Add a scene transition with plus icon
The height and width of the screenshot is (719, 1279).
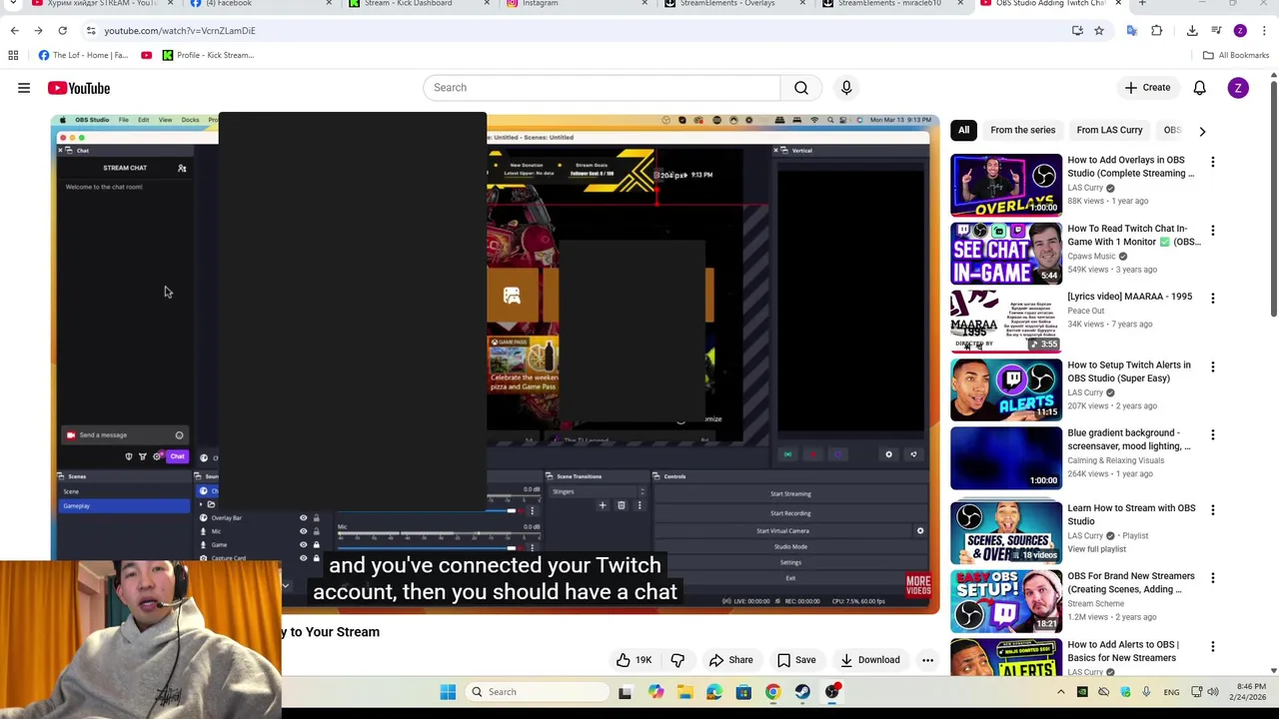coord(603,505)
